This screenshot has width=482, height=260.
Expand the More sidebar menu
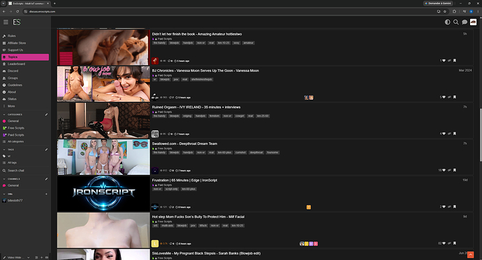pos(25,106)
